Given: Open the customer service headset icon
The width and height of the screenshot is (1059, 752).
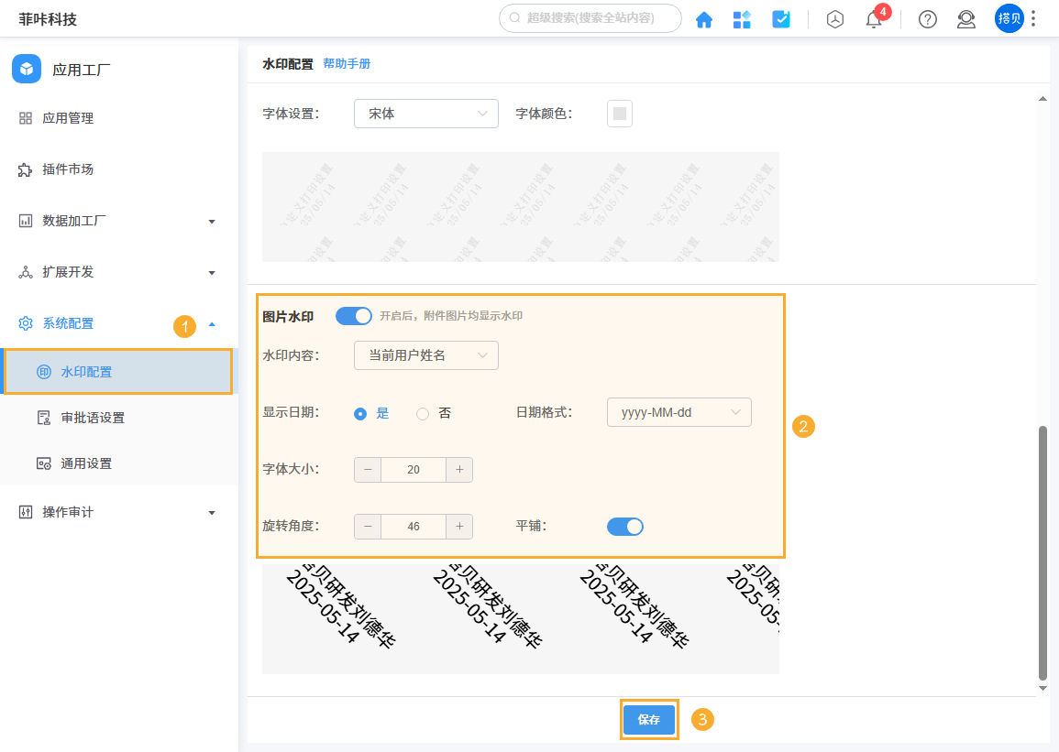Looking at the screenshot, I should point(965,18).
